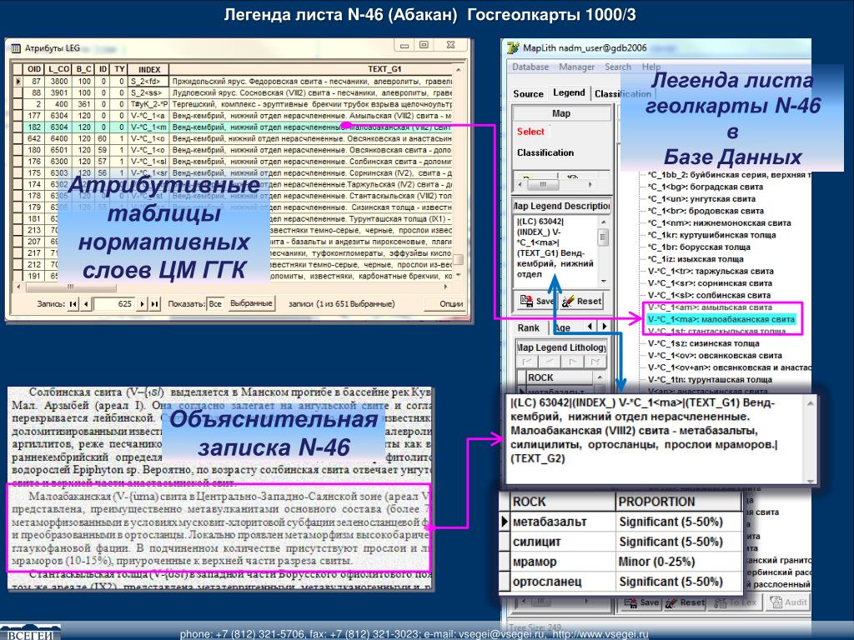Jump to last record in attribute table navigator
This screenshot has height=640, width=854.
click(x=154, y=303)
